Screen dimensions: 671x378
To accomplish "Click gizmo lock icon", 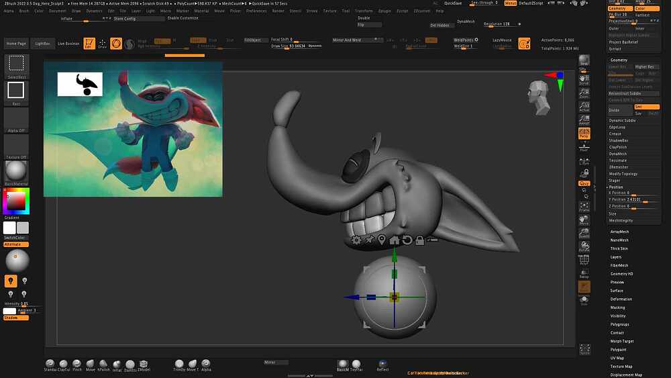I will point(420,240).
